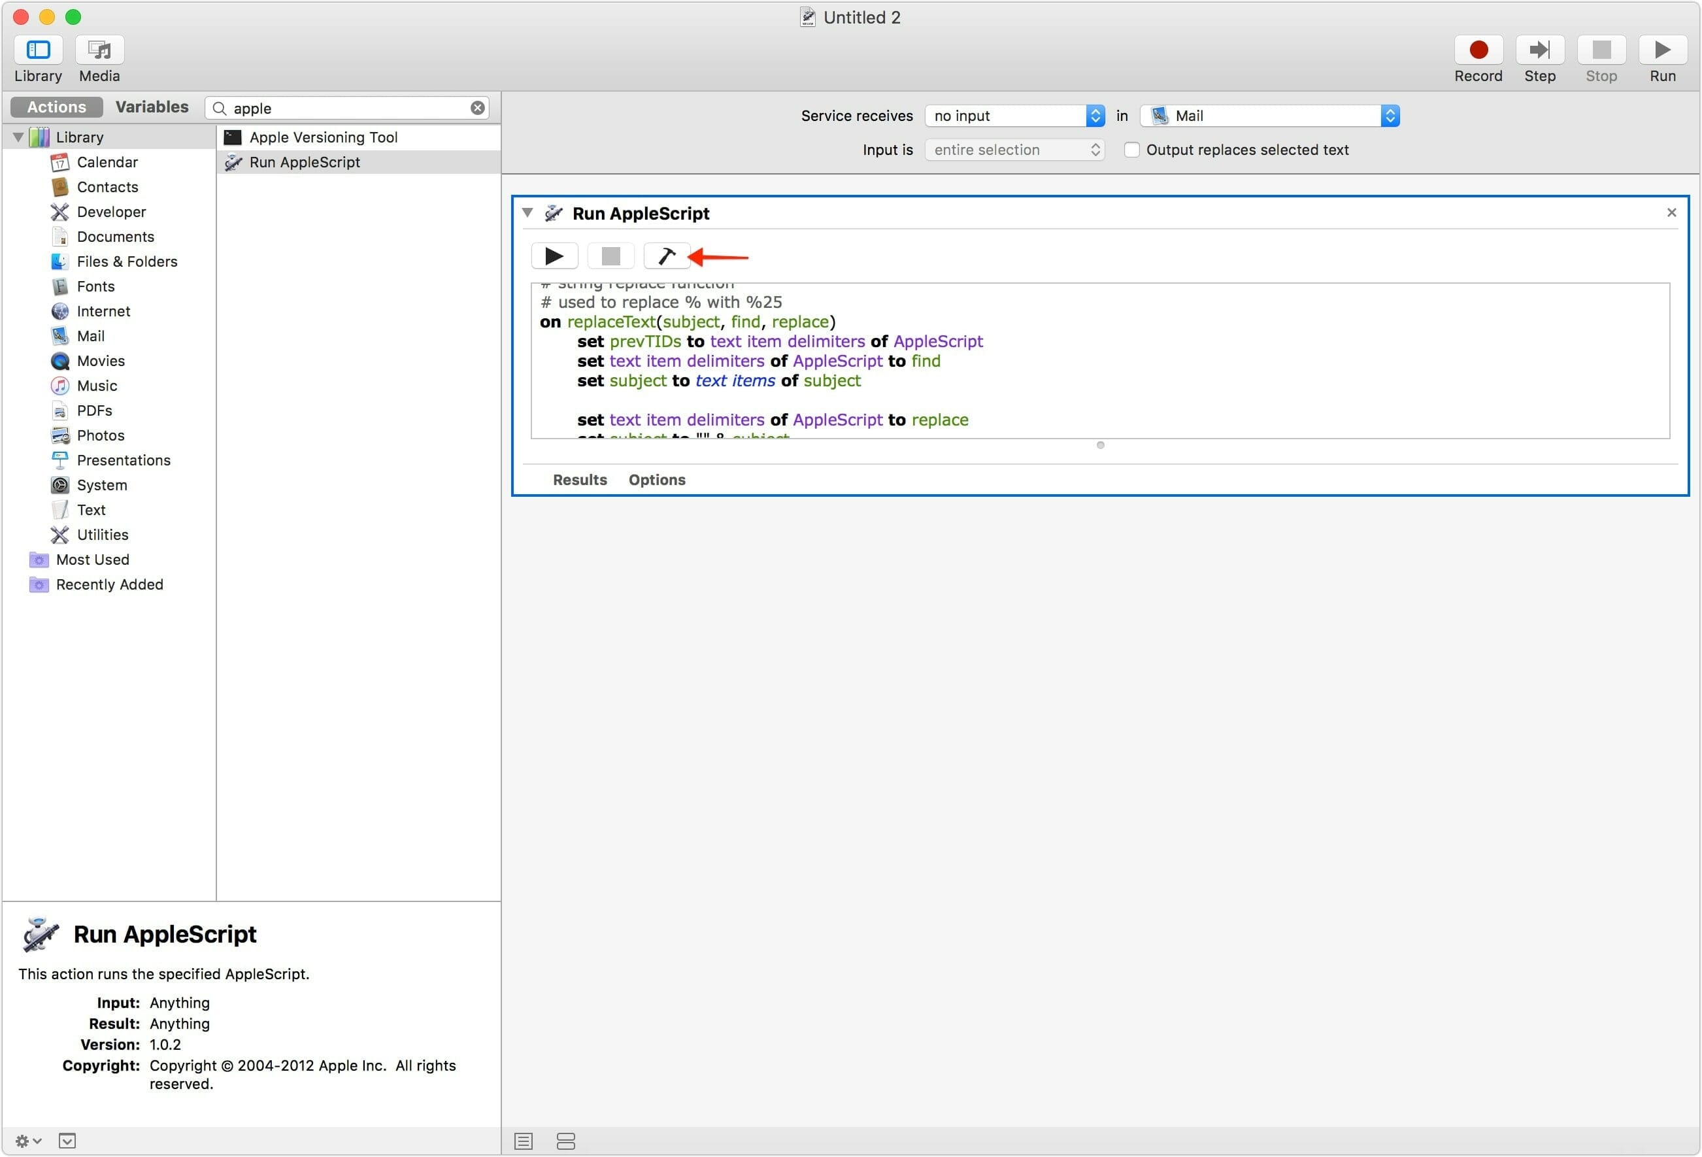Viewport: 1702px width, 1157px height.
Task: Show the workflow variables view
Action: pyautogui.click(x=565, y=1141)
